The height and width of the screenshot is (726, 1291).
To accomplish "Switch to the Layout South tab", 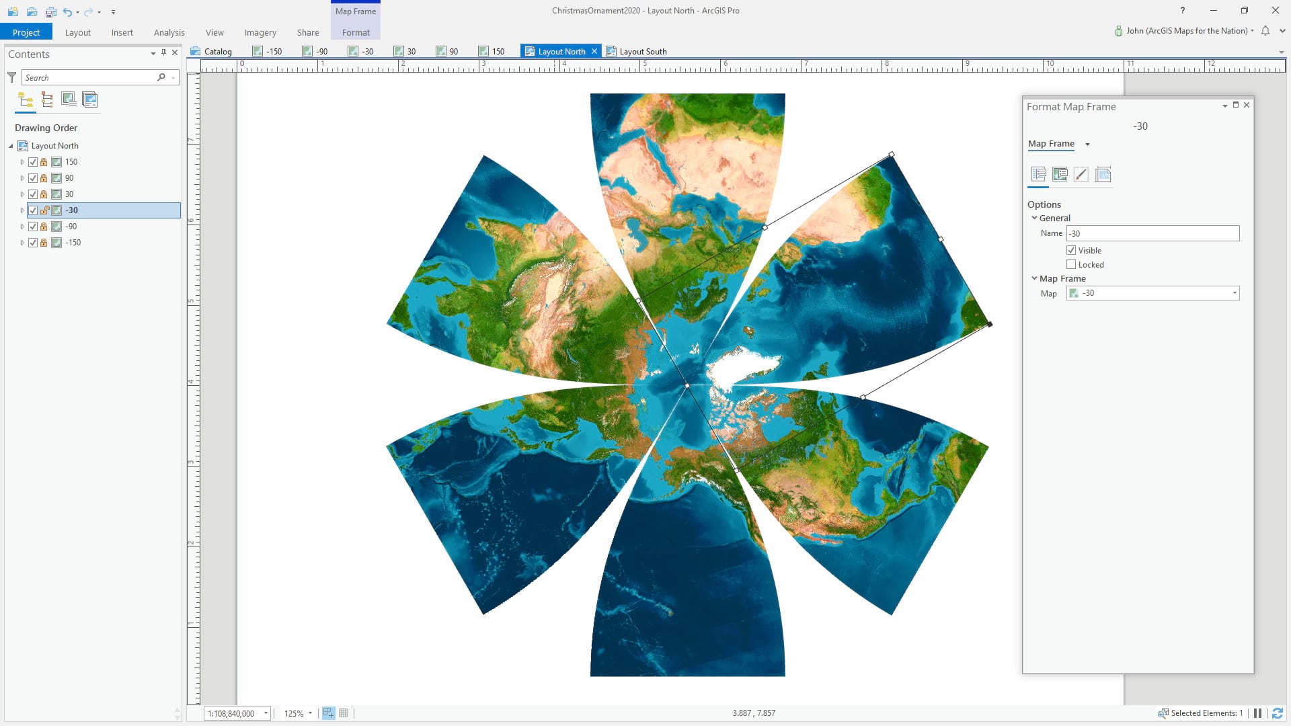I will pos(642,52).
